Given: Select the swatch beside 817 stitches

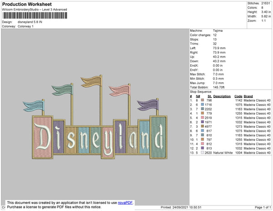Looking at the screenshot, I should [x=202, y=131].
